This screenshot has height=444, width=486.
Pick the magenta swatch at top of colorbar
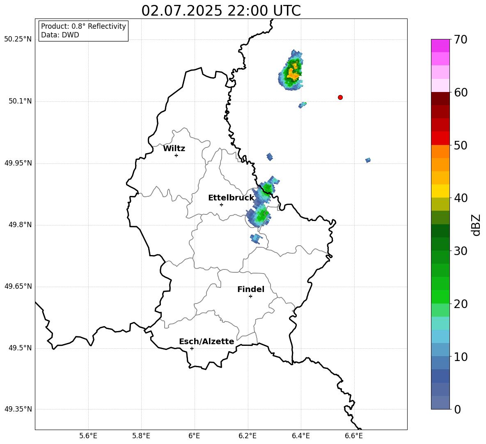point(440,46)
